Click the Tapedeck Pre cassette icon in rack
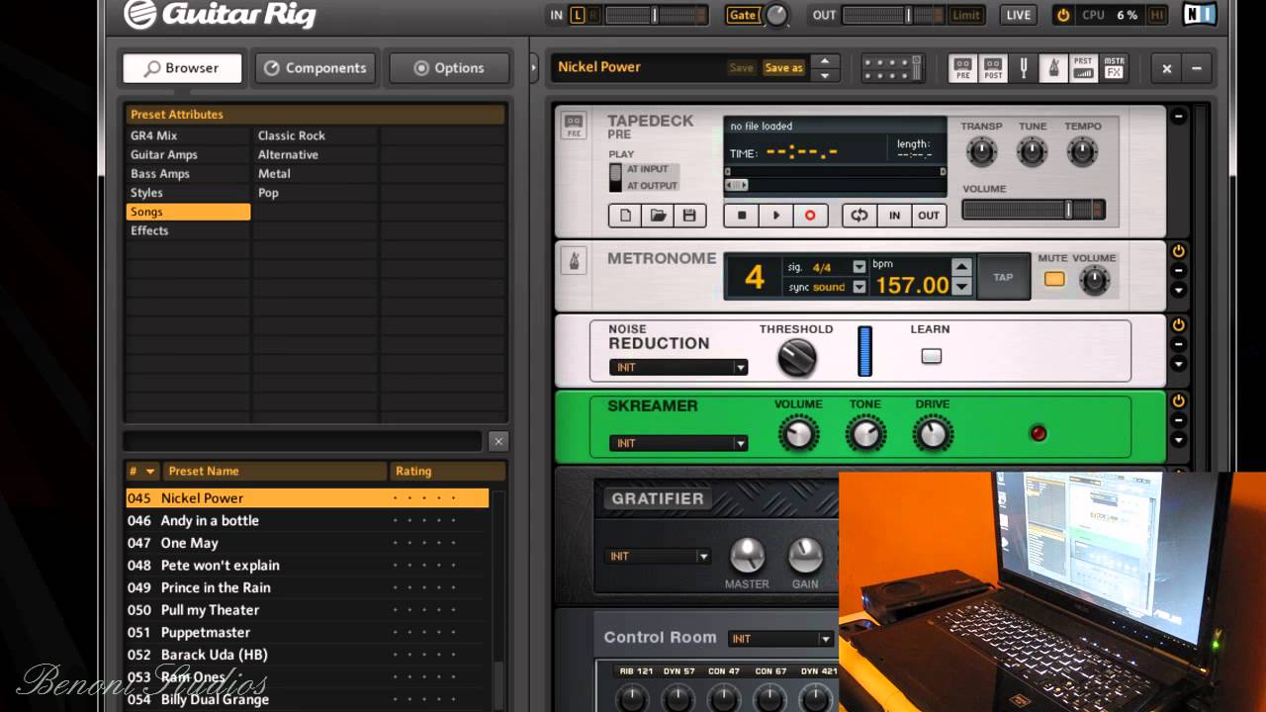This screenshot has width=1266, height=712. (573, 126)
